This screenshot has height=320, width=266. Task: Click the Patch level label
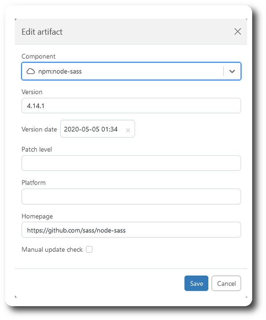point(37,150)
